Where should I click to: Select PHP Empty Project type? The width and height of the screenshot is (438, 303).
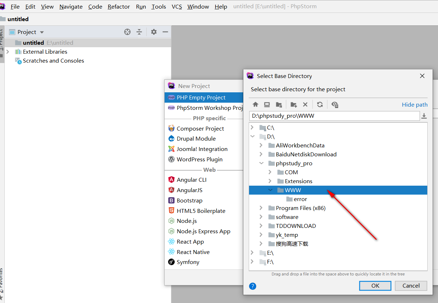(204, 97)
